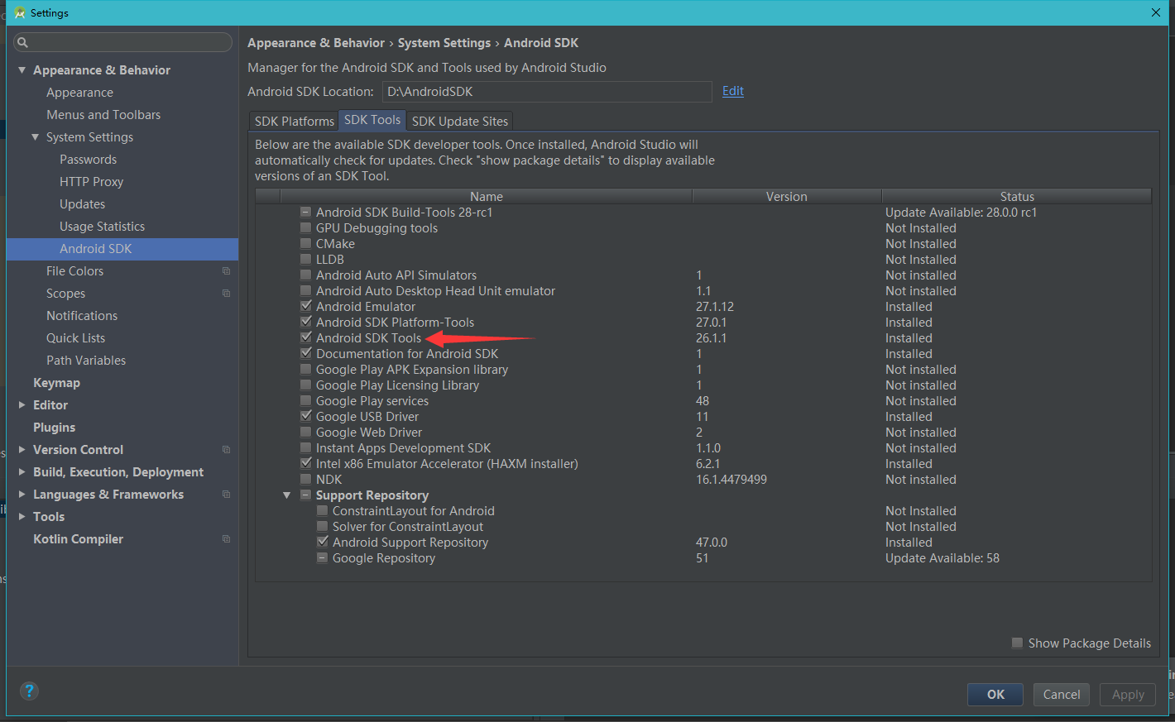Select Passwords in sidebar
Viewport: 1175px width, 722px height.
click(x=88, y=160)
